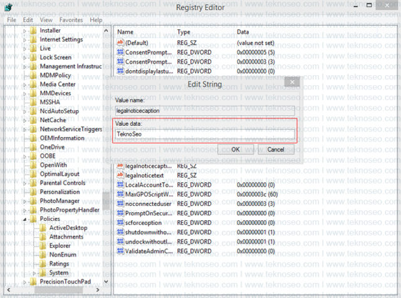Maximize the Registry Editor window
This screenshot has height=298, width=401.
(x=369, y=5)
